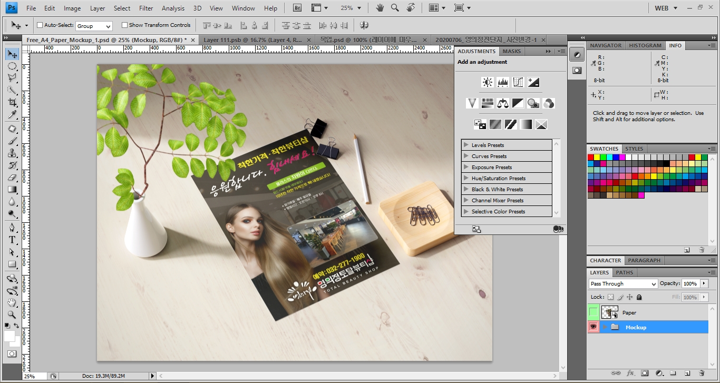720x383 pixels.
Task: Select the Hand tool in toolbox
Action: [x=12, y=303]
